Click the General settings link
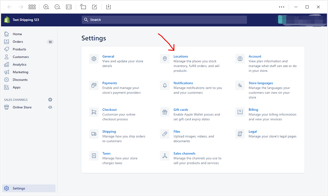 (108, 56)
